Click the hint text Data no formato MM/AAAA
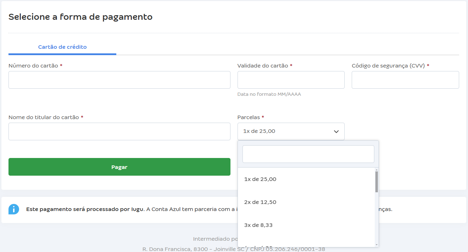The image size is (468, 252). click(269, 94)
